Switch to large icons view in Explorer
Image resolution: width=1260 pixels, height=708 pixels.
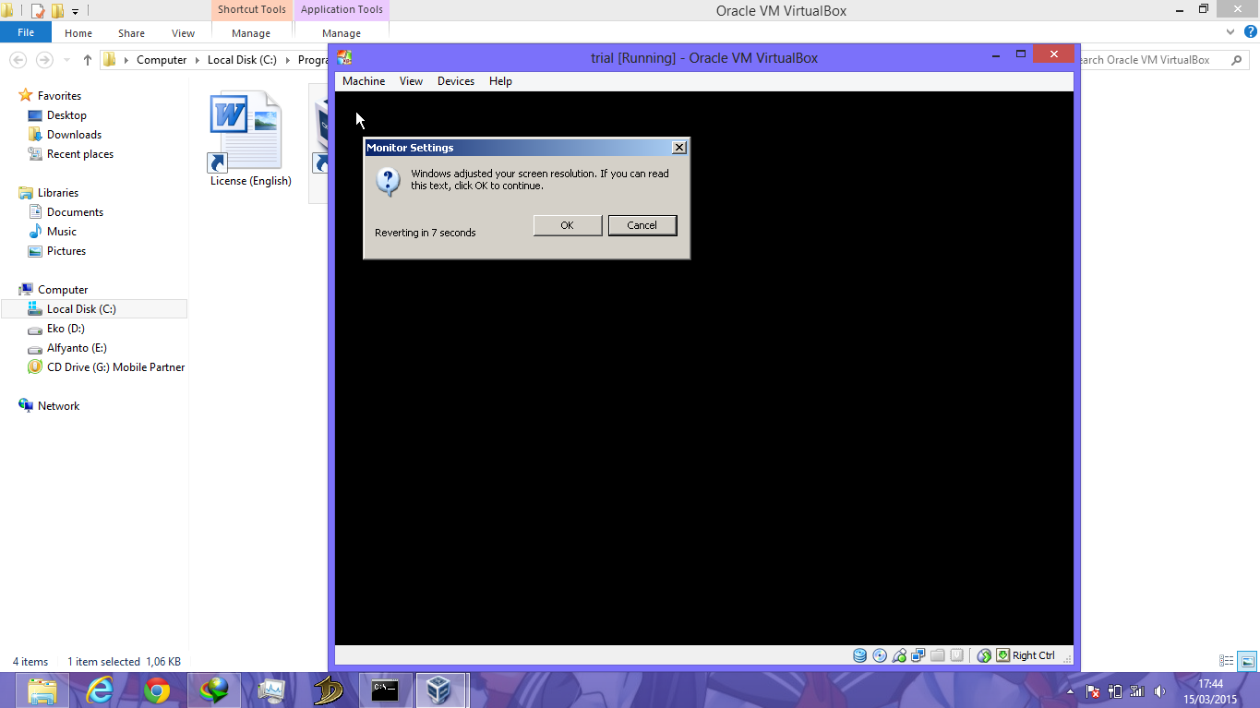[1247, 661]
